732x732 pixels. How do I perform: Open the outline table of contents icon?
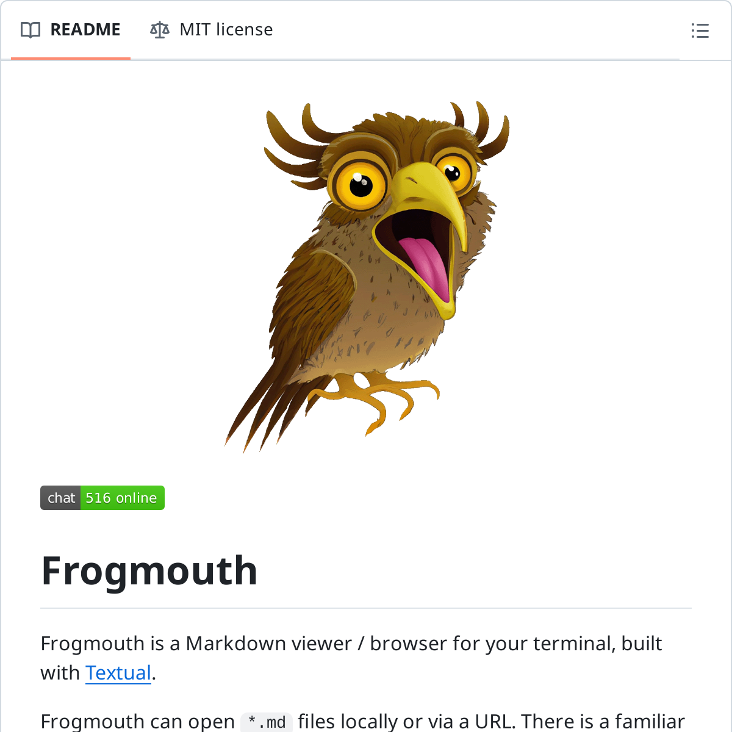click(x=700, y=30)
